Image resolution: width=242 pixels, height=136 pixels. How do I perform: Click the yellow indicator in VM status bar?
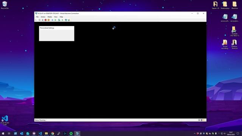click(x=204, y=120)
